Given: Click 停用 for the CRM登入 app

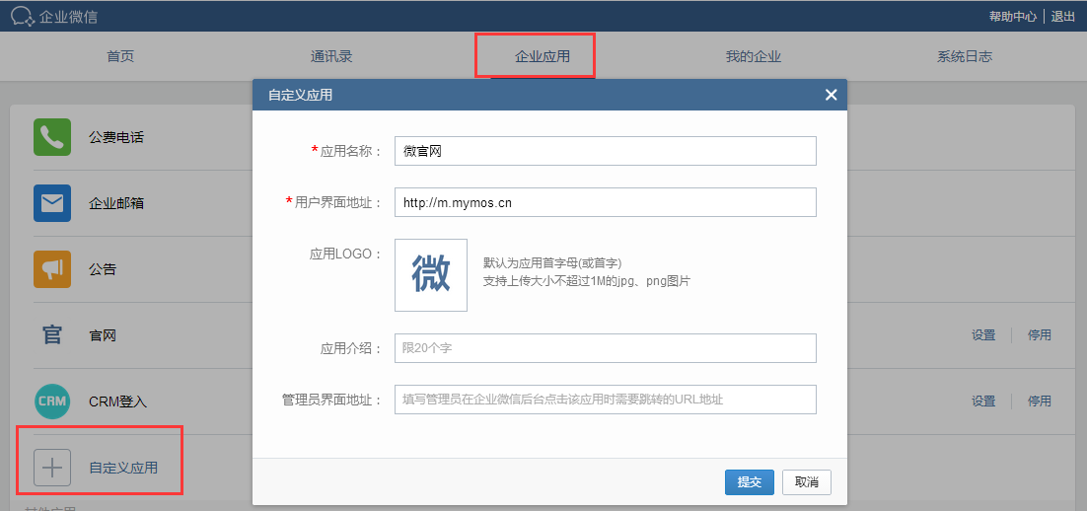Looking at the screenshot, I should click(1039, 401).
